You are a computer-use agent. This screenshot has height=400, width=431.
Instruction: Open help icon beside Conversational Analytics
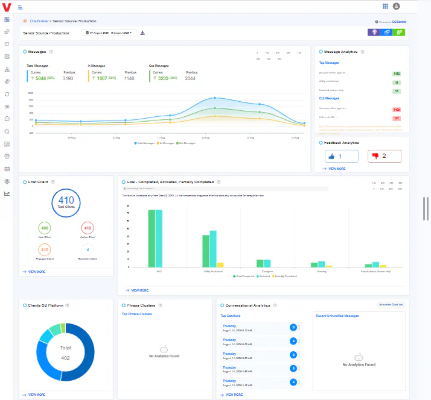coord(275,305)
